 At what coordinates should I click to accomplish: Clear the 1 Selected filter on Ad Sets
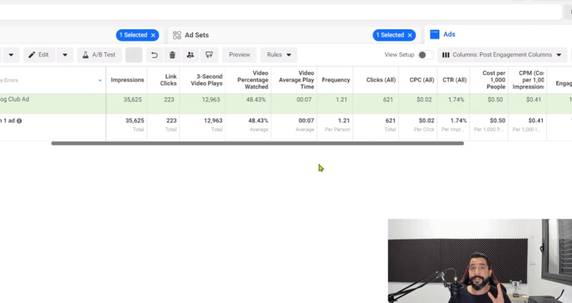pyautogui.click(x=410, y=35)
